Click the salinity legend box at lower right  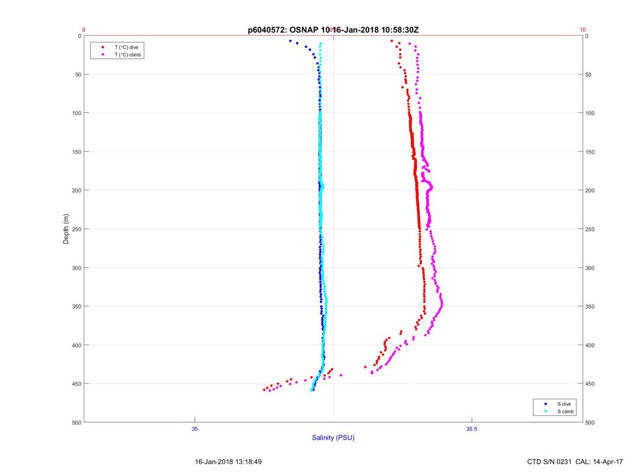pyautogui.click(x=555, y=407)
